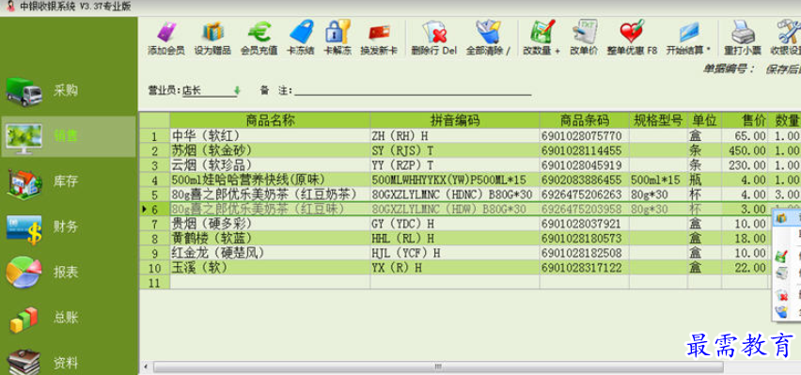Apply whole-order discount 整单优惠 F8
Image resolution: width=801 pixels, height=375 pixels.
[632, 38]
